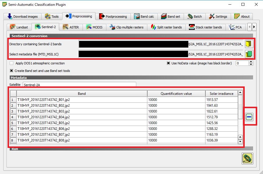Open the Stack raster bands tab
The width and height of the screenshot is (263, 174).
click(205, 27)
